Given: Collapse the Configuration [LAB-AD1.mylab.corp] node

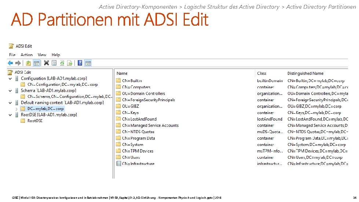Looking at the screenshot, I should point(10,79).
